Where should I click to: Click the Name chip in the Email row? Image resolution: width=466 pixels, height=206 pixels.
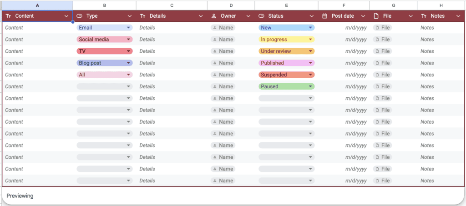223,28
